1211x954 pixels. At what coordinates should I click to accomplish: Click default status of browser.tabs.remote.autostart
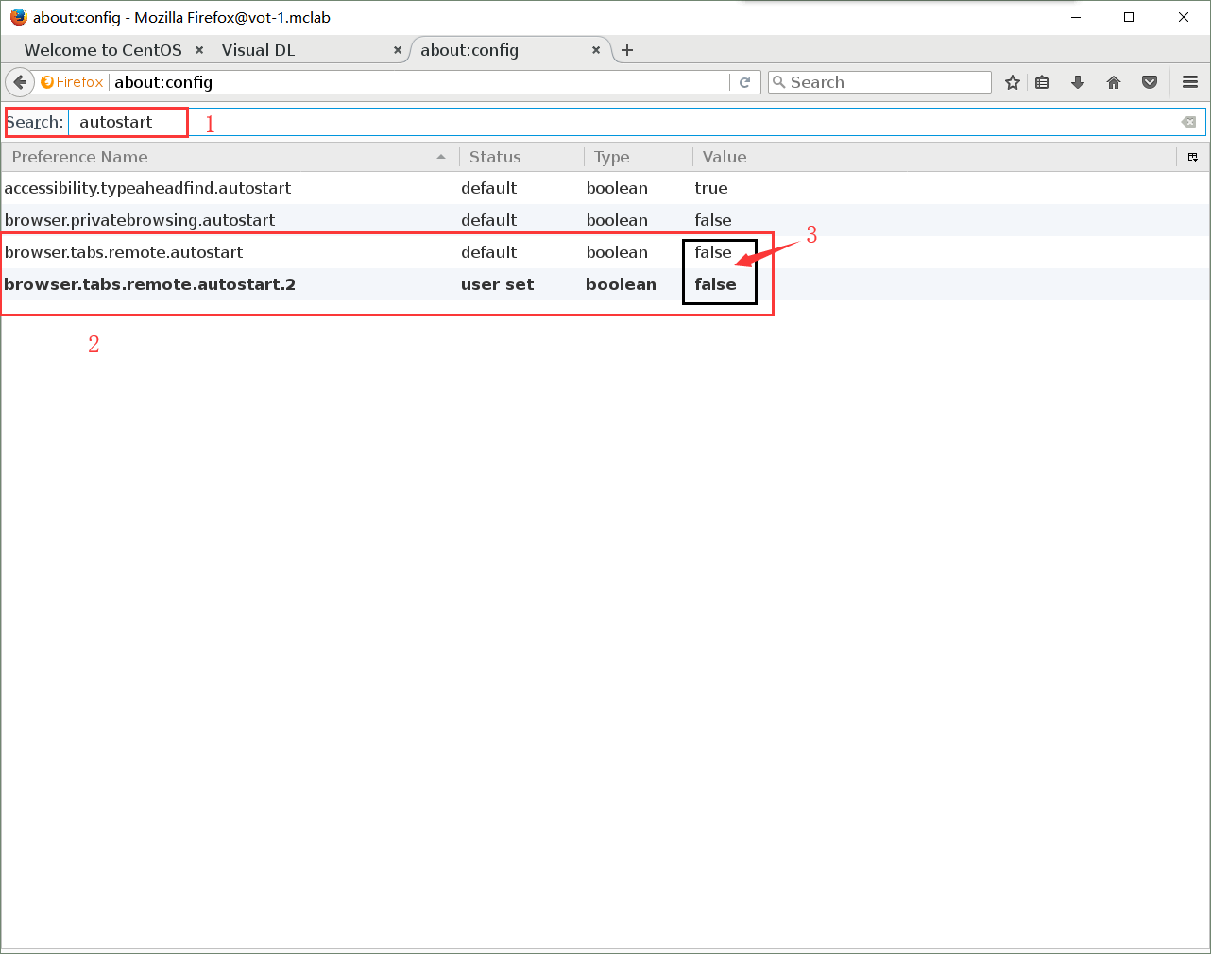tap(489, 252)
